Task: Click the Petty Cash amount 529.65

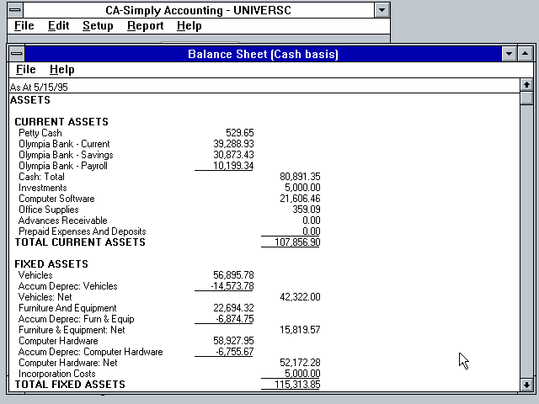Action: point(239,133)
